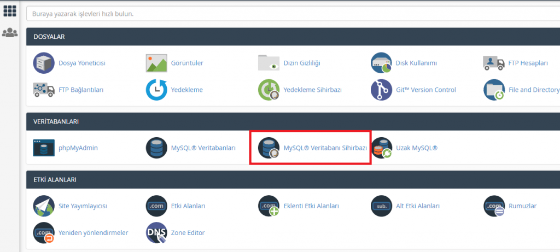Focus the quick search input field
This screenshot has width=560, height=252.
click(x=293, y=13)
